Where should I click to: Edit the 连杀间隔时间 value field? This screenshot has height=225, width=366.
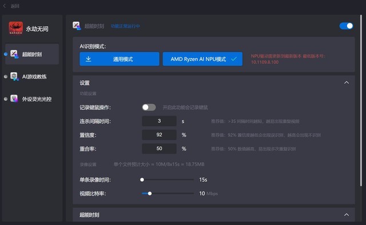(x=159, y=121)
